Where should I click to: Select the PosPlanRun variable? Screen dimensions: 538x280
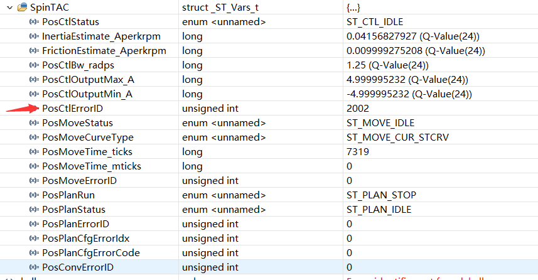click(x=68, y=195)
